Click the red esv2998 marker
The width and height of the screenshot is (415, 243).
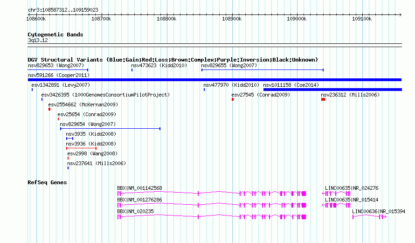pyautogui.click(x=68, y=158)
